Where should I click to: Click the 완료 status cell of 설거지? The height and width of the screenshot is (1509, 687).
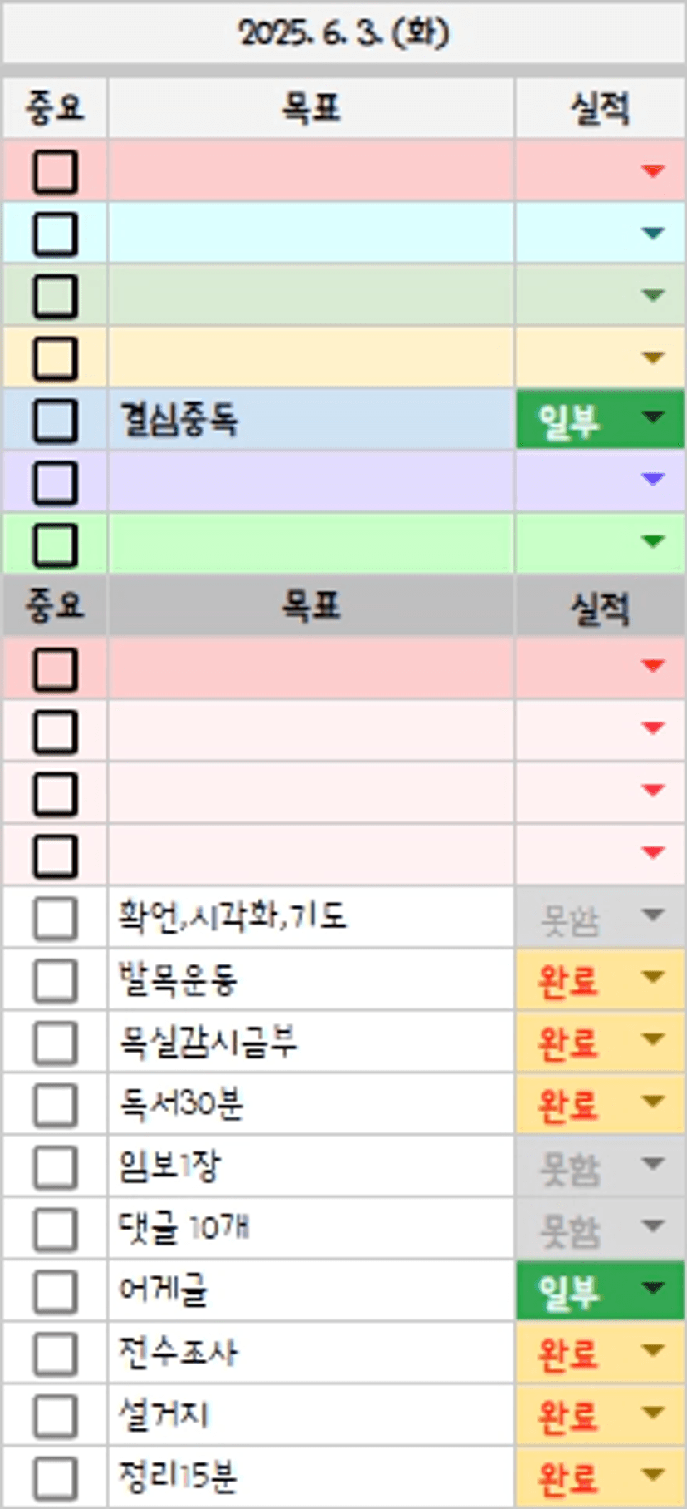(570, 1415)
